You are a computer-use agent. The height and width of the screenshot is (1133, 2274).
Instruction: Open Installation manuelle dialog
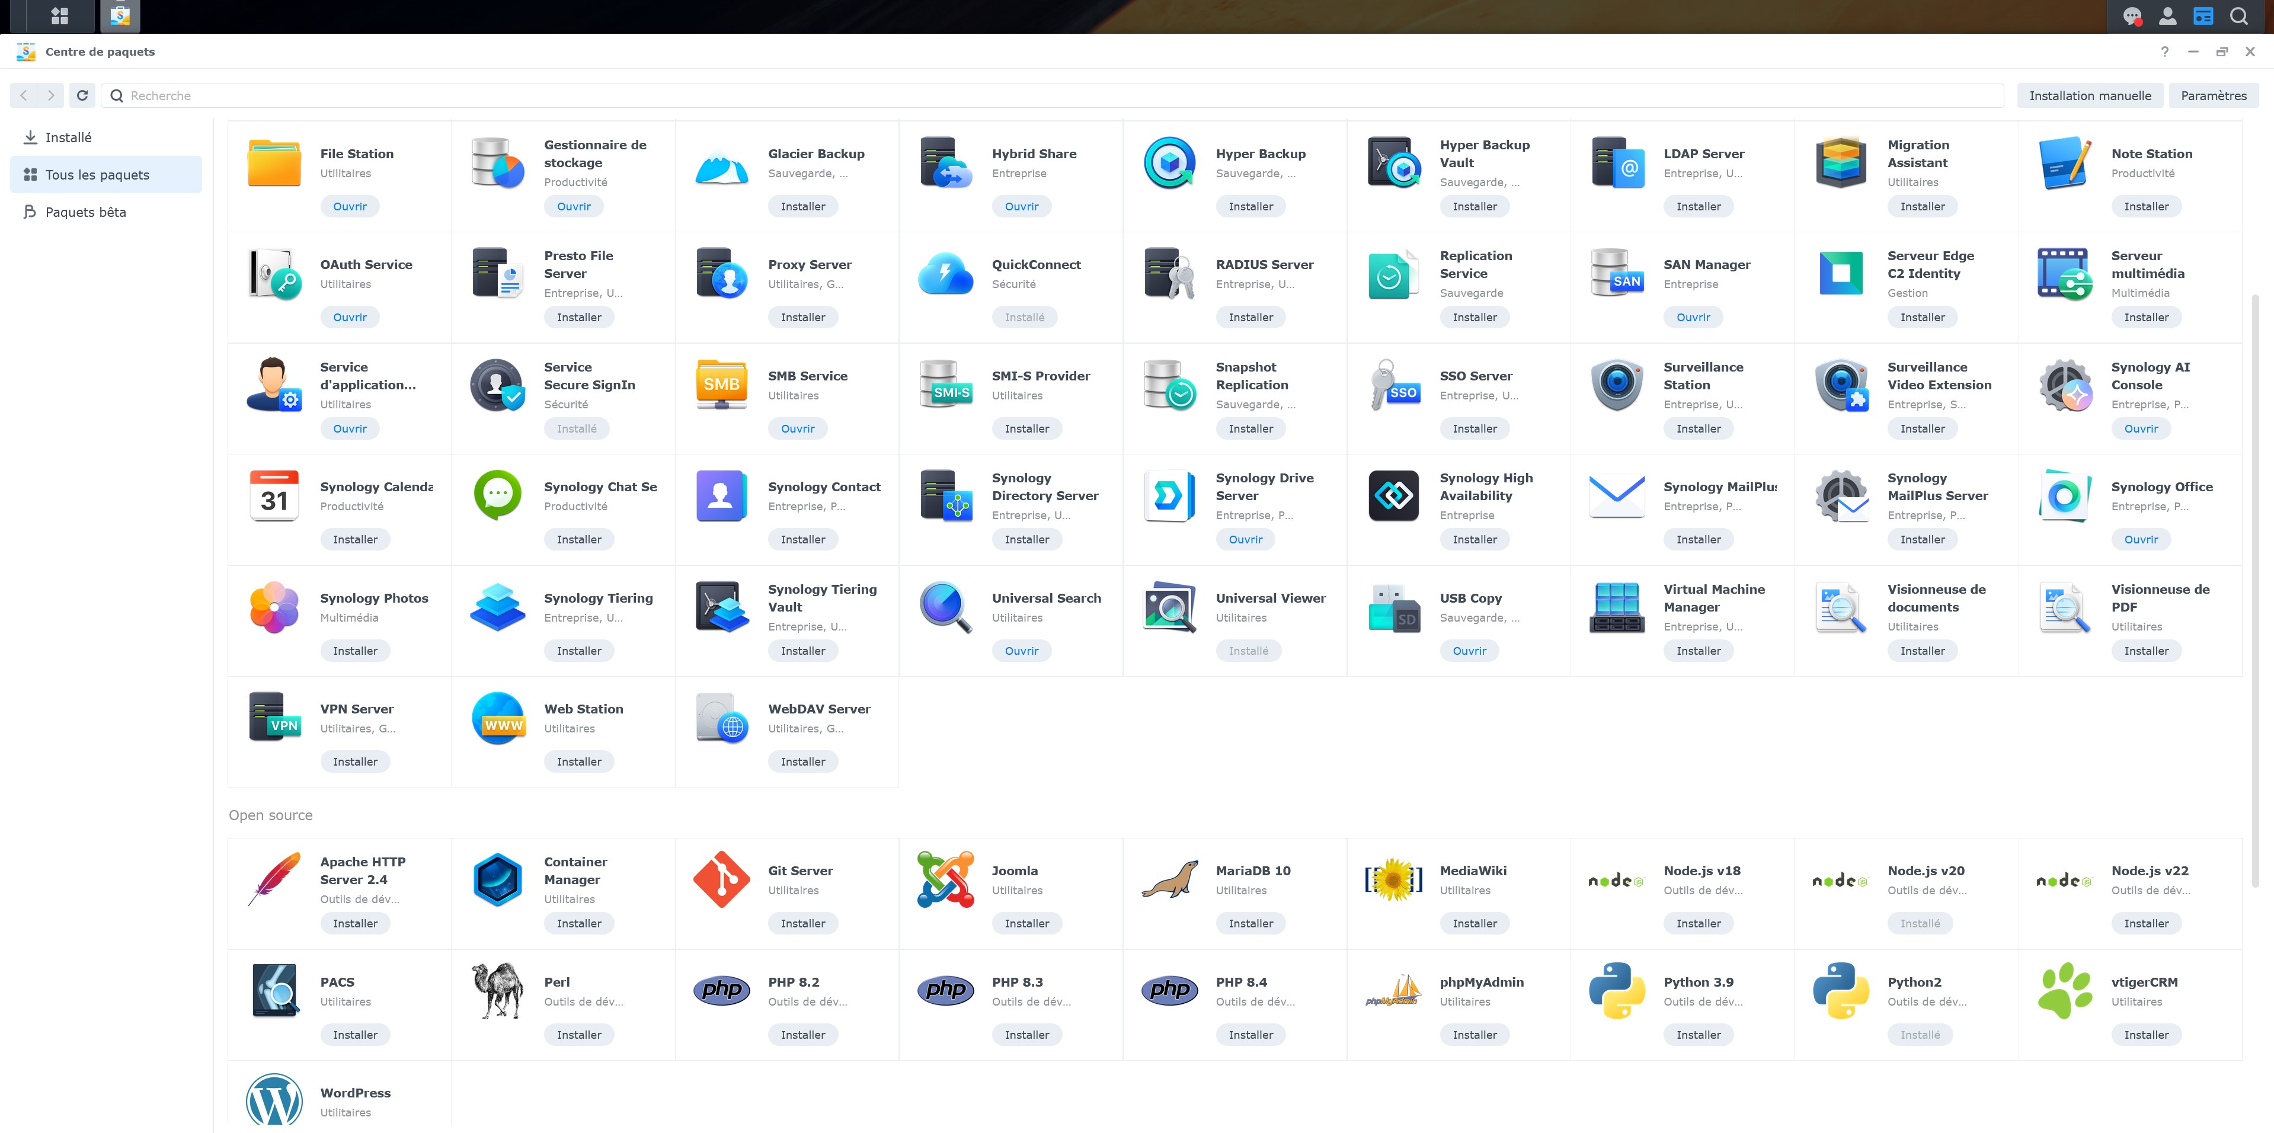[2090, 95]
